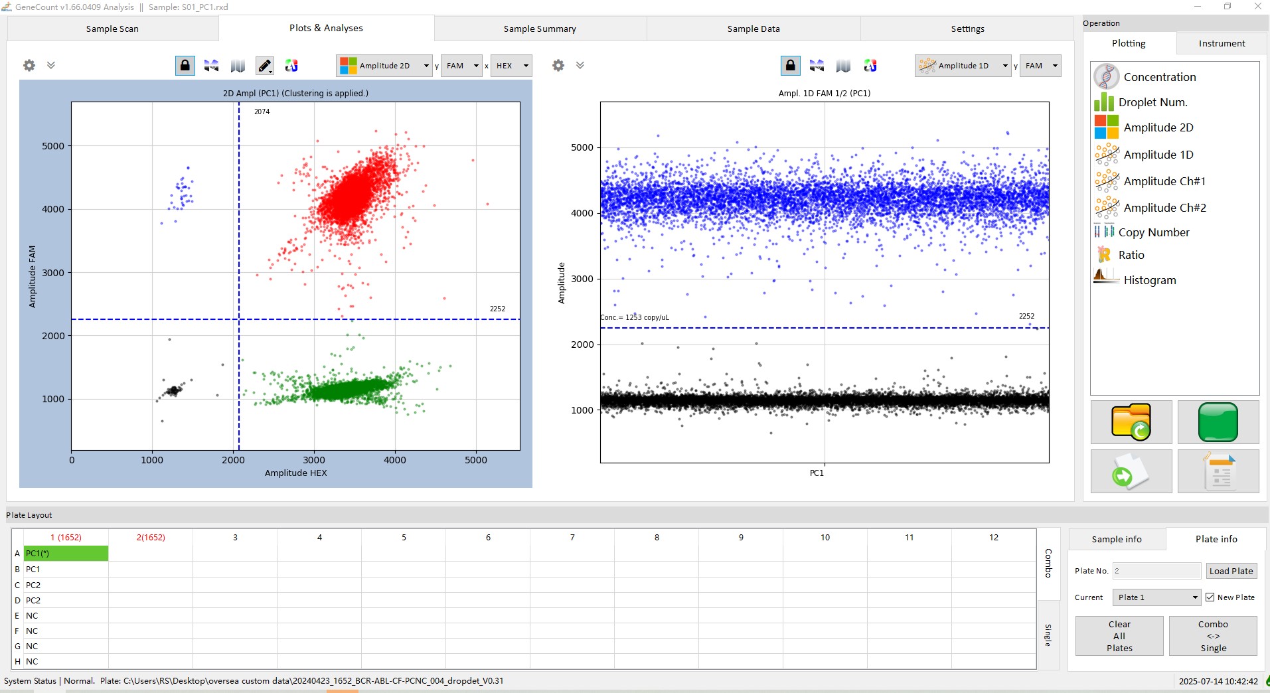Click the open folder reload button
This screenshot has width=1270, height=693.
point(1131,422)
